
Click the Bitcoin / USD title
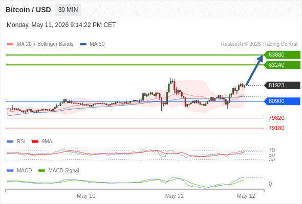28,10
